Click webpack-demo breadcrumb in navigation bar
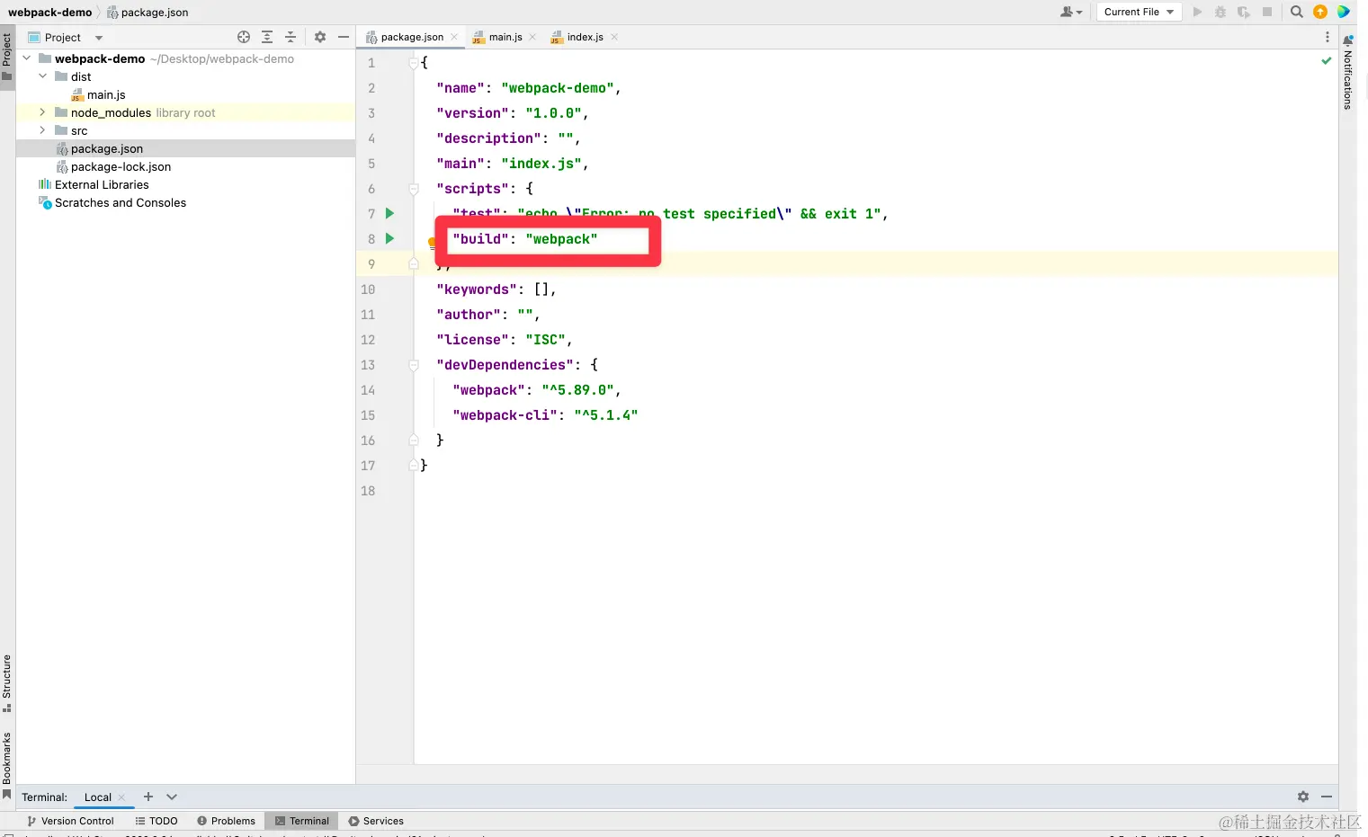This screenshot has width=1368, height=837. click(x=49, y=12)
